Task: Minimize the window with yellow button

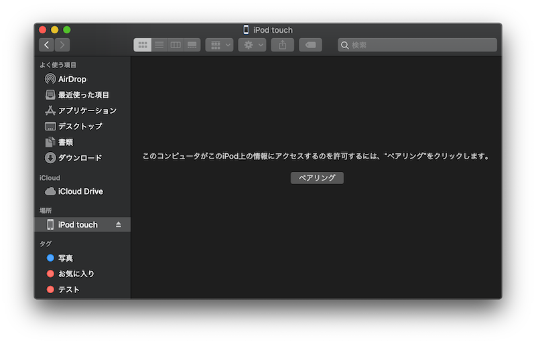Action: tap(55, 29)
